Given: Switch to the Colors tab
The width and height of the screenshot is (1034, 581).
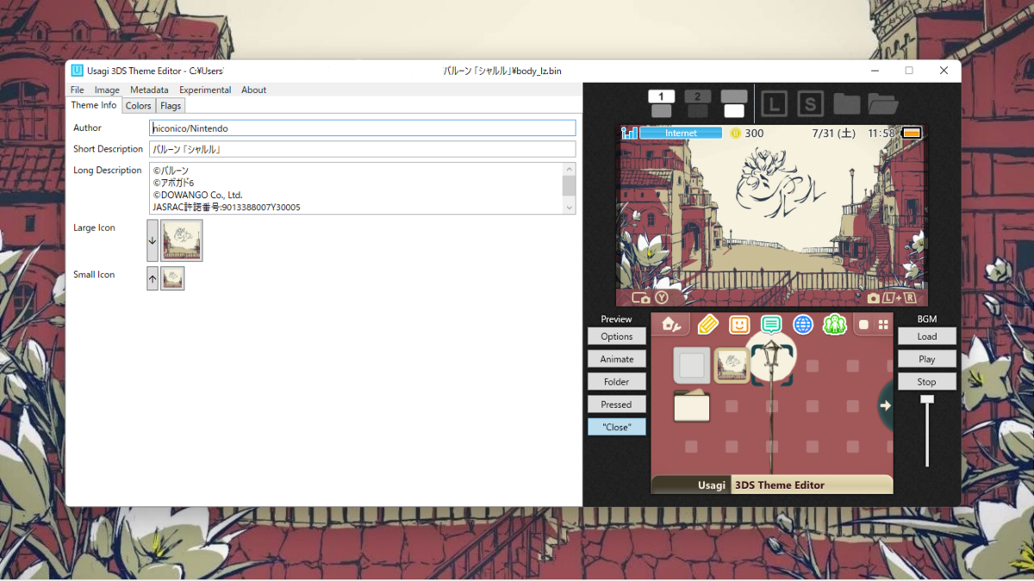Looking at the screenshot, I should [x=138, y=106].
